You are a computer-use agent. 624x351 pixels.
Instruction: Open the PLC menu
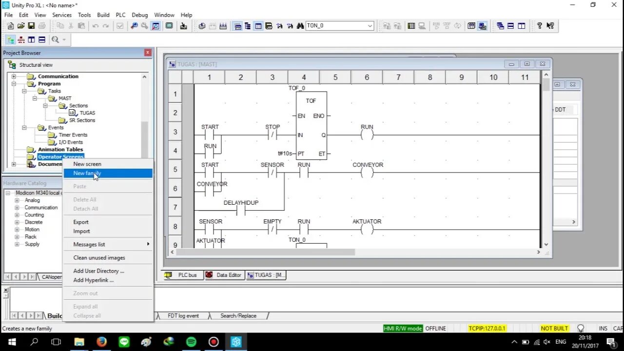(x=120, y=15)
